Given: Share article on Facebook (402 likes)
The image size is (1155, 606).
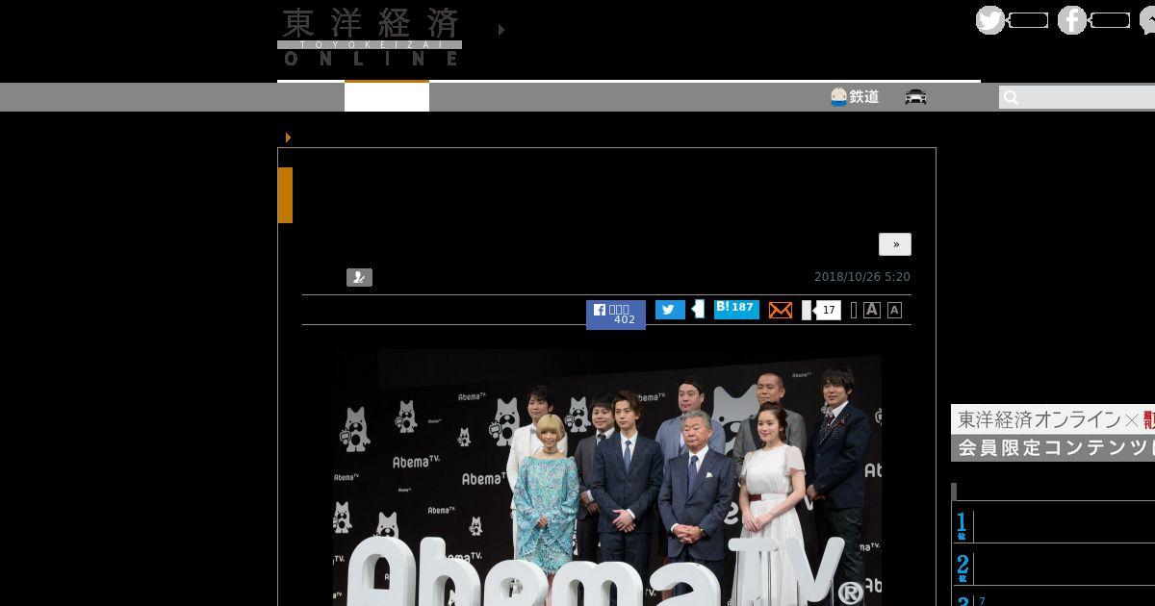Looking at the screenshot, I should [x=616, y=315].
